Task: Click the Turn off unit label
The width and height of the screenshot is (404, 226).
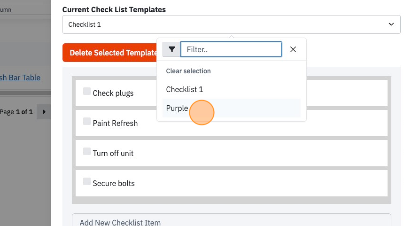Action: pos(113,153)
